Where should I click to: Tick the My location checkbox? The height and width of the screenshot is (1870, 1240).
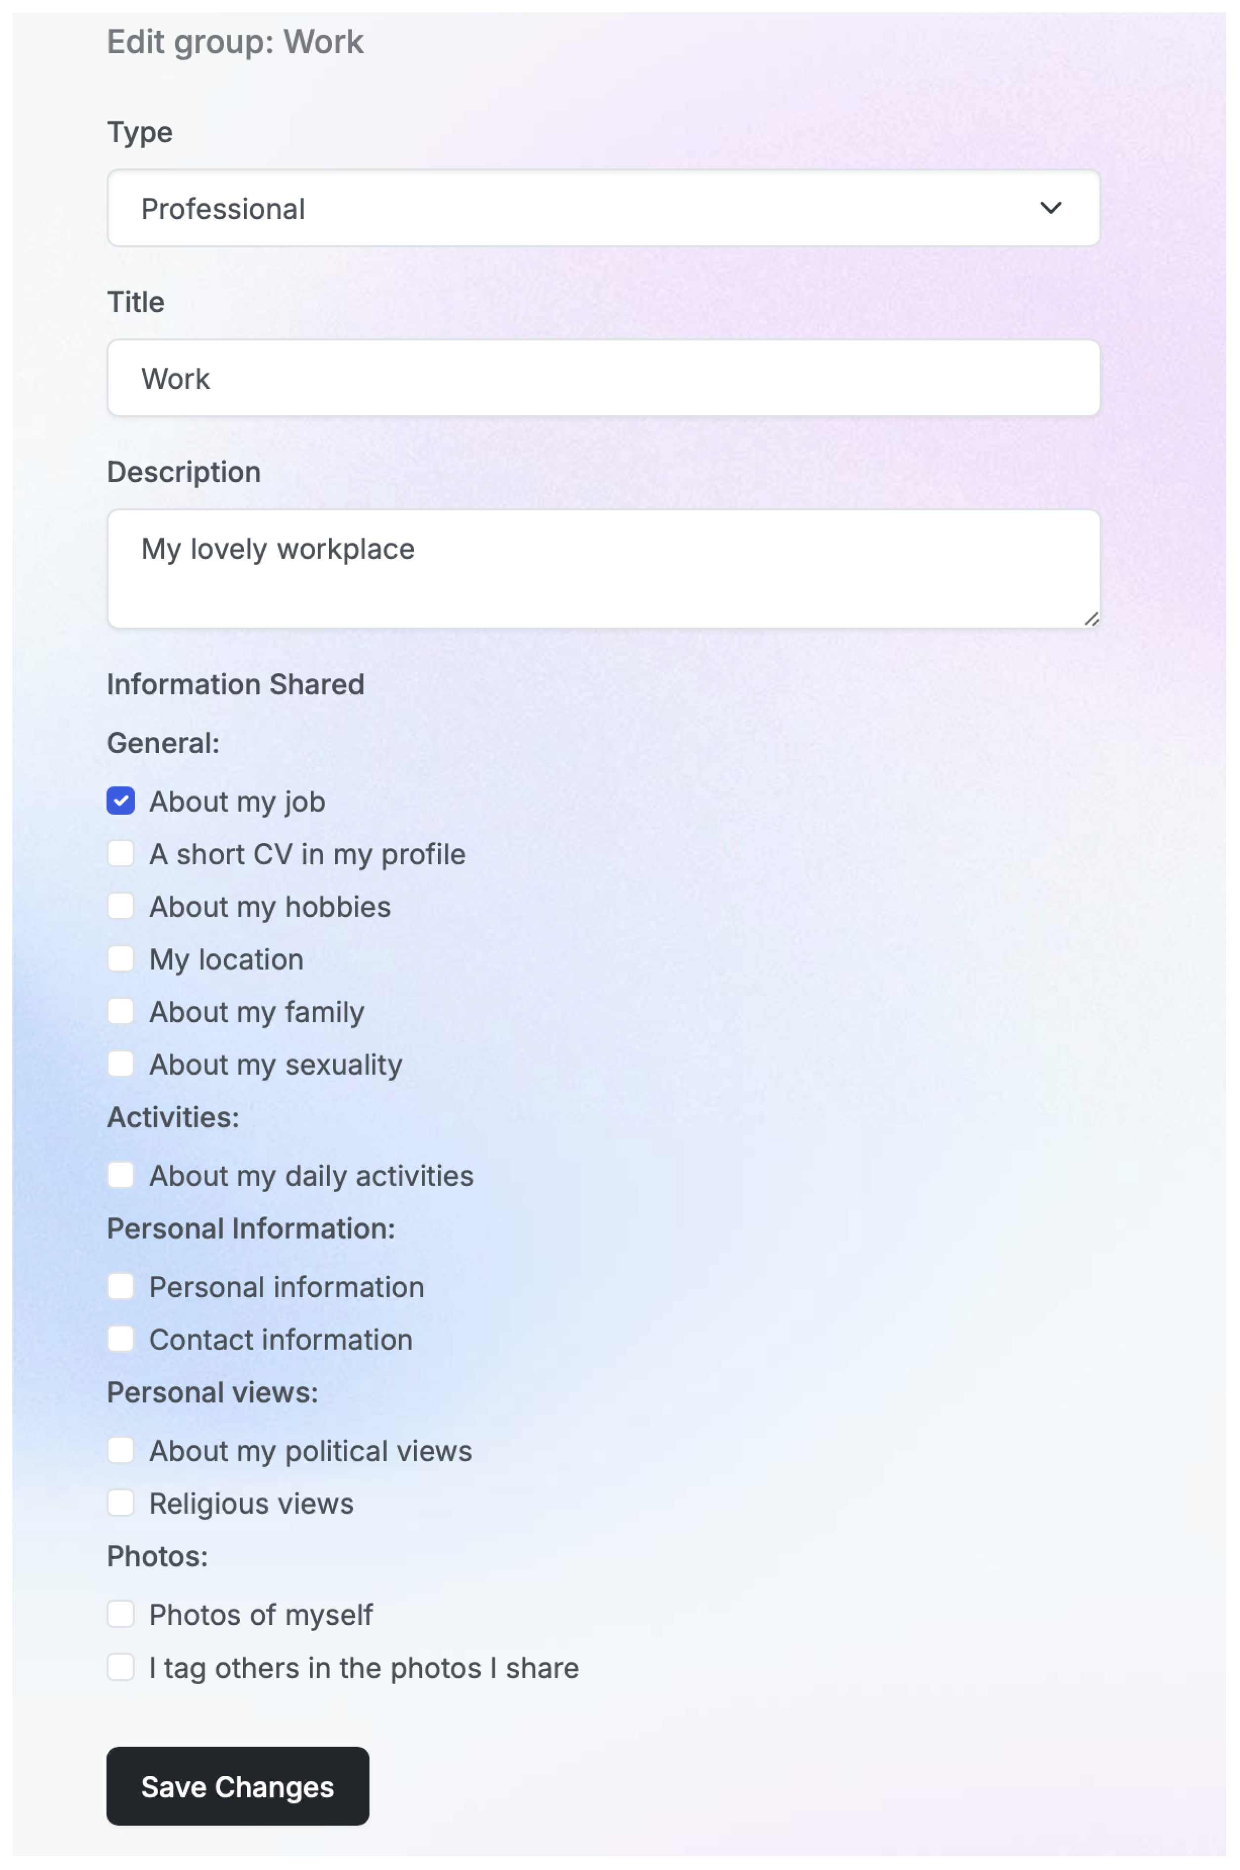pyautogui.click(x=121, y=959)
